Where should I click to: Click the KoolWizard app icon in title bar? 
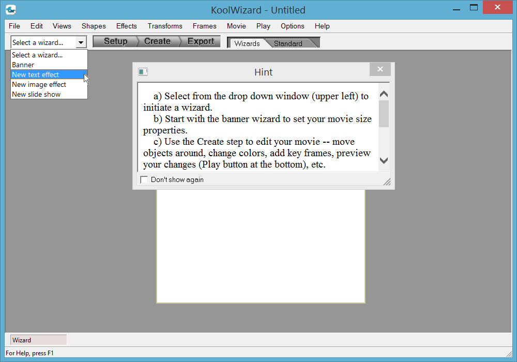click(x=10, y=10)
